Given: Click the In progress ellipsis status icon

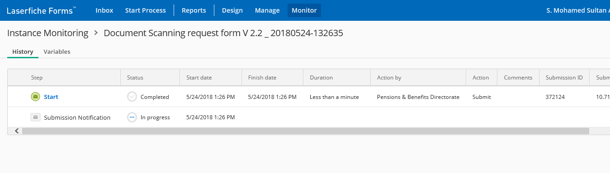Looking at the screenshot, I should pyautogui.click(x=132, y=117).
